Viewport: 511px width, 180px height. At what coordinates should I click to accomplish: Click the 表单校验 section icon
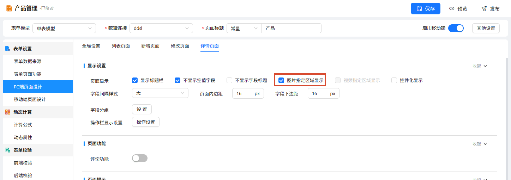pos(8,150)
